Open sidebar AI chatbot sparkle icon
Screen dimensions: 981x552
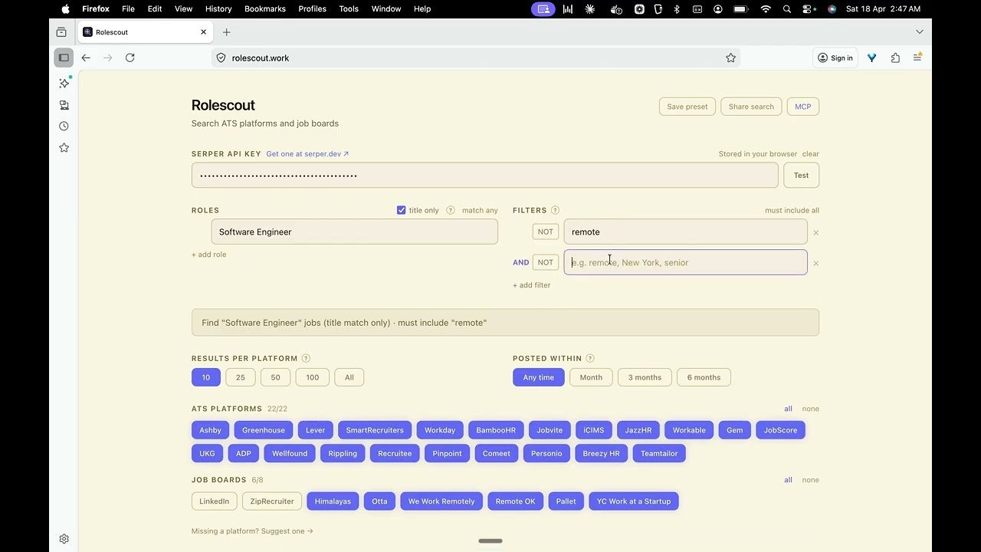click(x=64, y=83)
